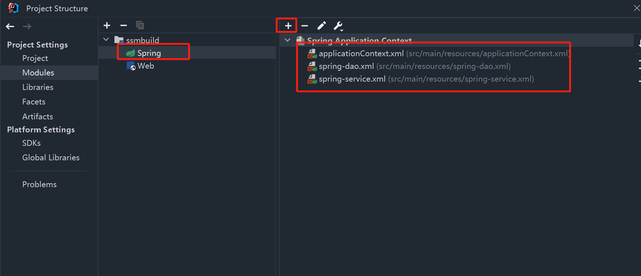Click the spring-dao.xml resource path text
The width and height of the screenshot is (641, 276).
[x=444, y=66]
